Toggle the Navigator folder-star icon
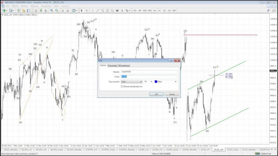The image size is (278, 156). pos(24,10)
